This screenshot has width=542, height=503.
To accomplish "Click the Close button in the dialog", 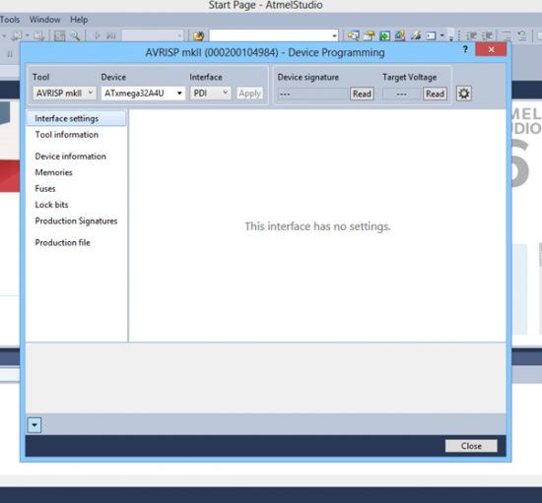I will (471, 446).
